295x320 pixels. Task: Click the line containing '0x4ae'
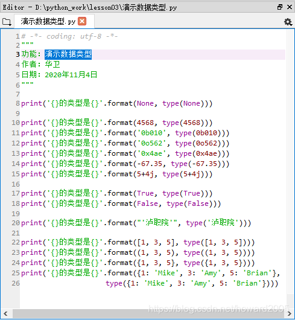[125, 153]
